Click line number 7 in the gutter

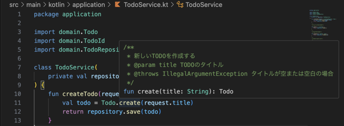tap(19, 67)
